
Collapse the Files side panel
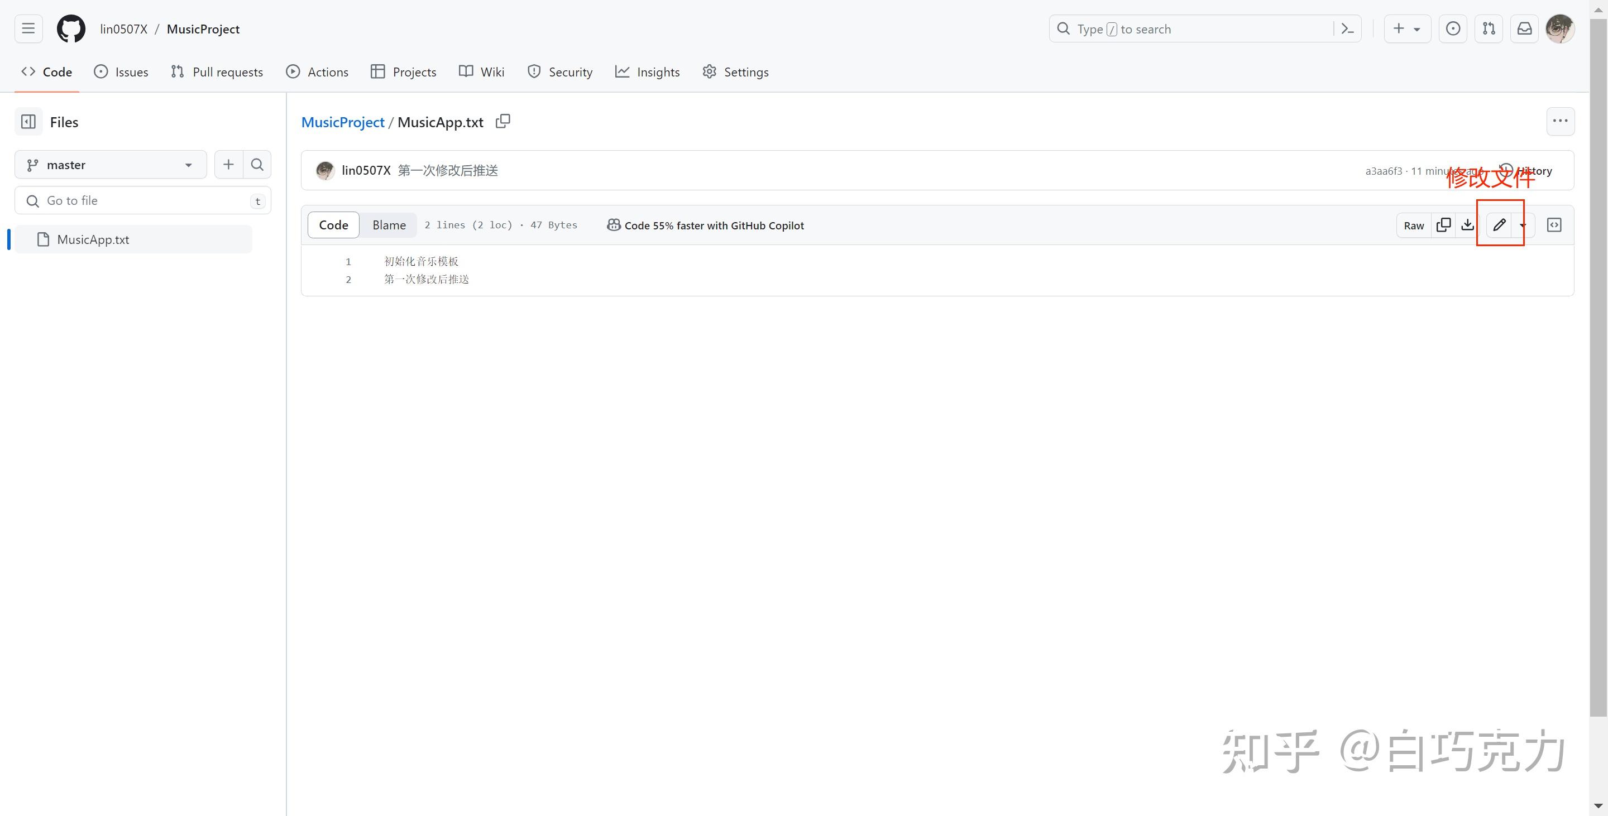pos(28,121)
